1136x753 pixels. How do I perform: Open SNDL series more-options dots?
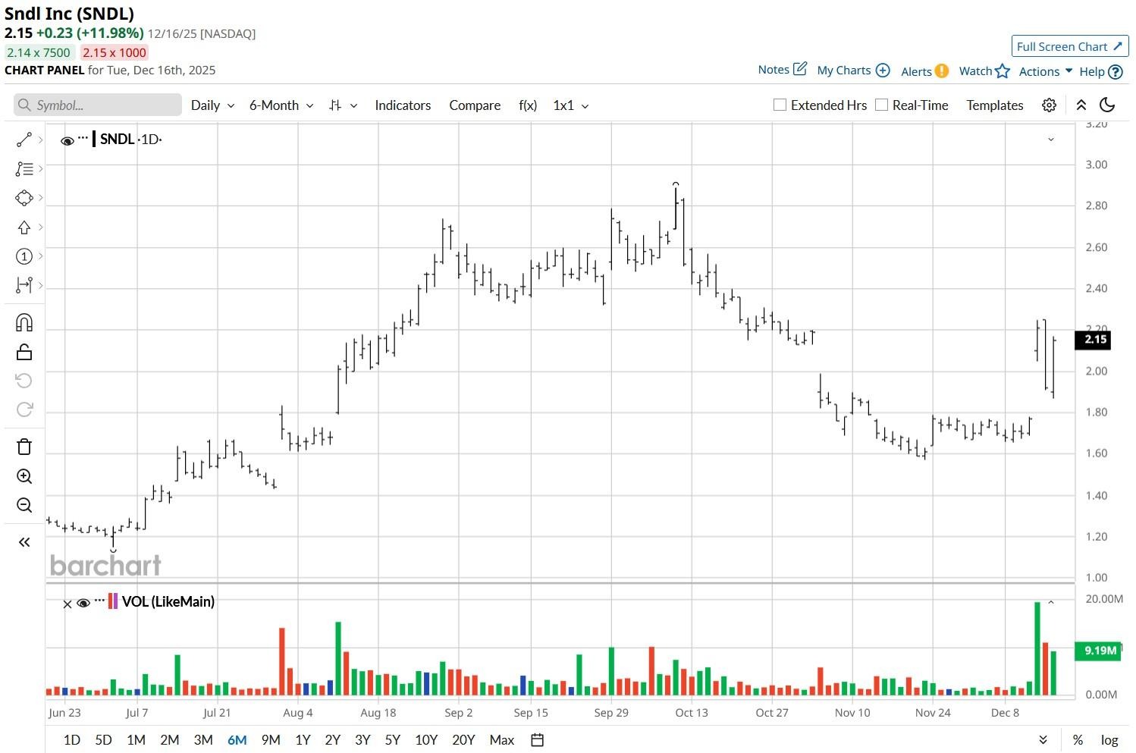point(83,137)
